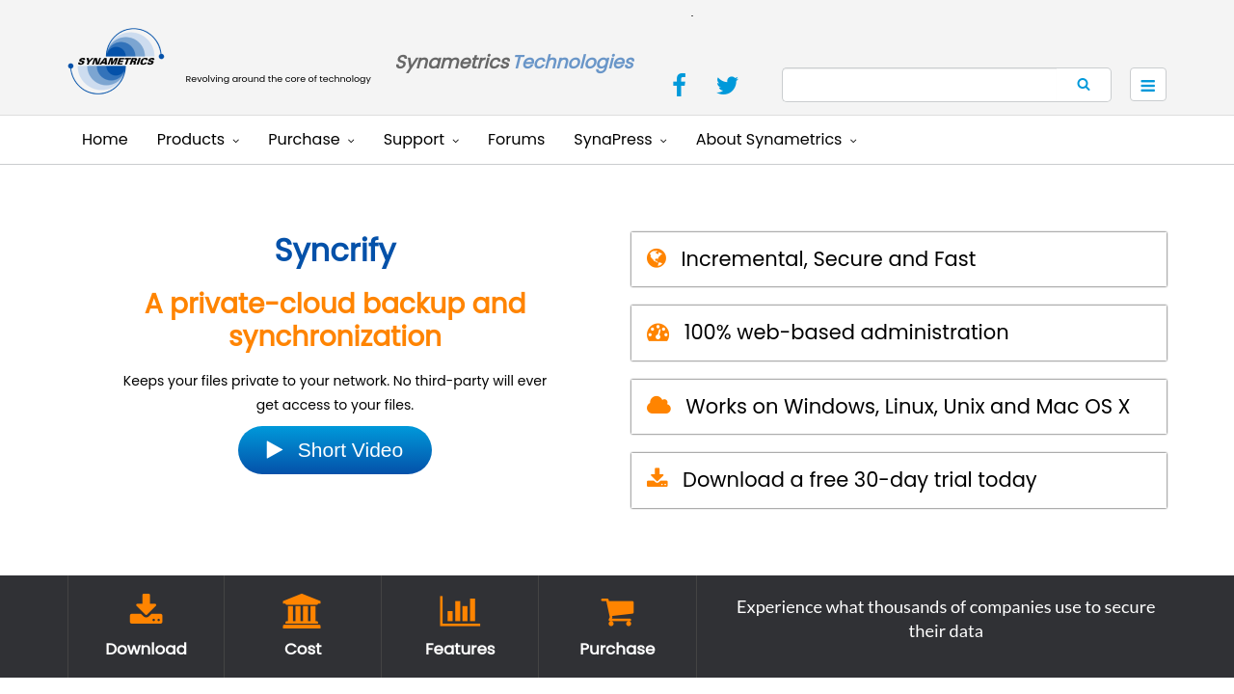The height and width of the screenshot is (694, 1234).
Task: Click the search magnifier icon
Action: click(1084, 85)
